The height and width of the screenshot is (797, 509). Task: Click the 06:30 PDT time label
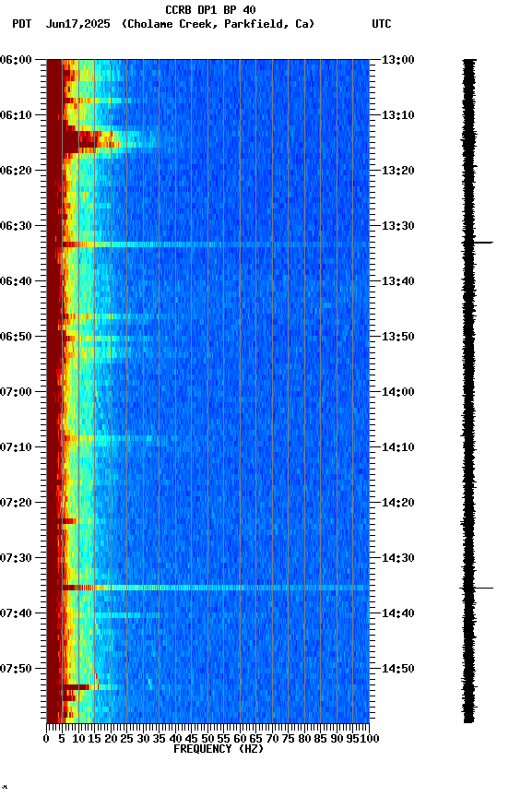pyautogui.click(x=16, y=226)
